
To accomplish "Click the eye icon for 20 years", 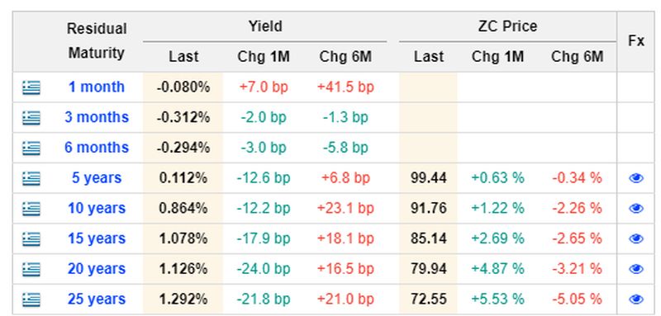I will tap(635, 269).
